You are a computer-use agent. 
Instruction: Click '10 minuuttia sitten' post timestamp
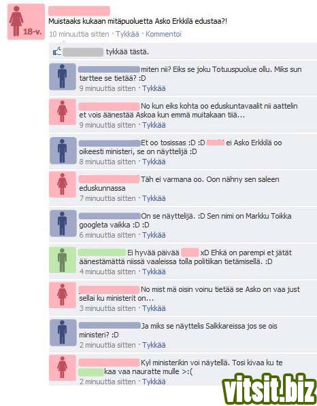pos(79,34)
